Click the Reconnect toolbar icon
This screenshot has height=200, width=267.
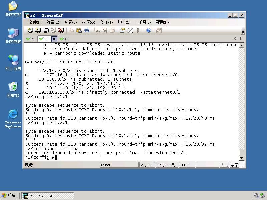coord(53,30)
